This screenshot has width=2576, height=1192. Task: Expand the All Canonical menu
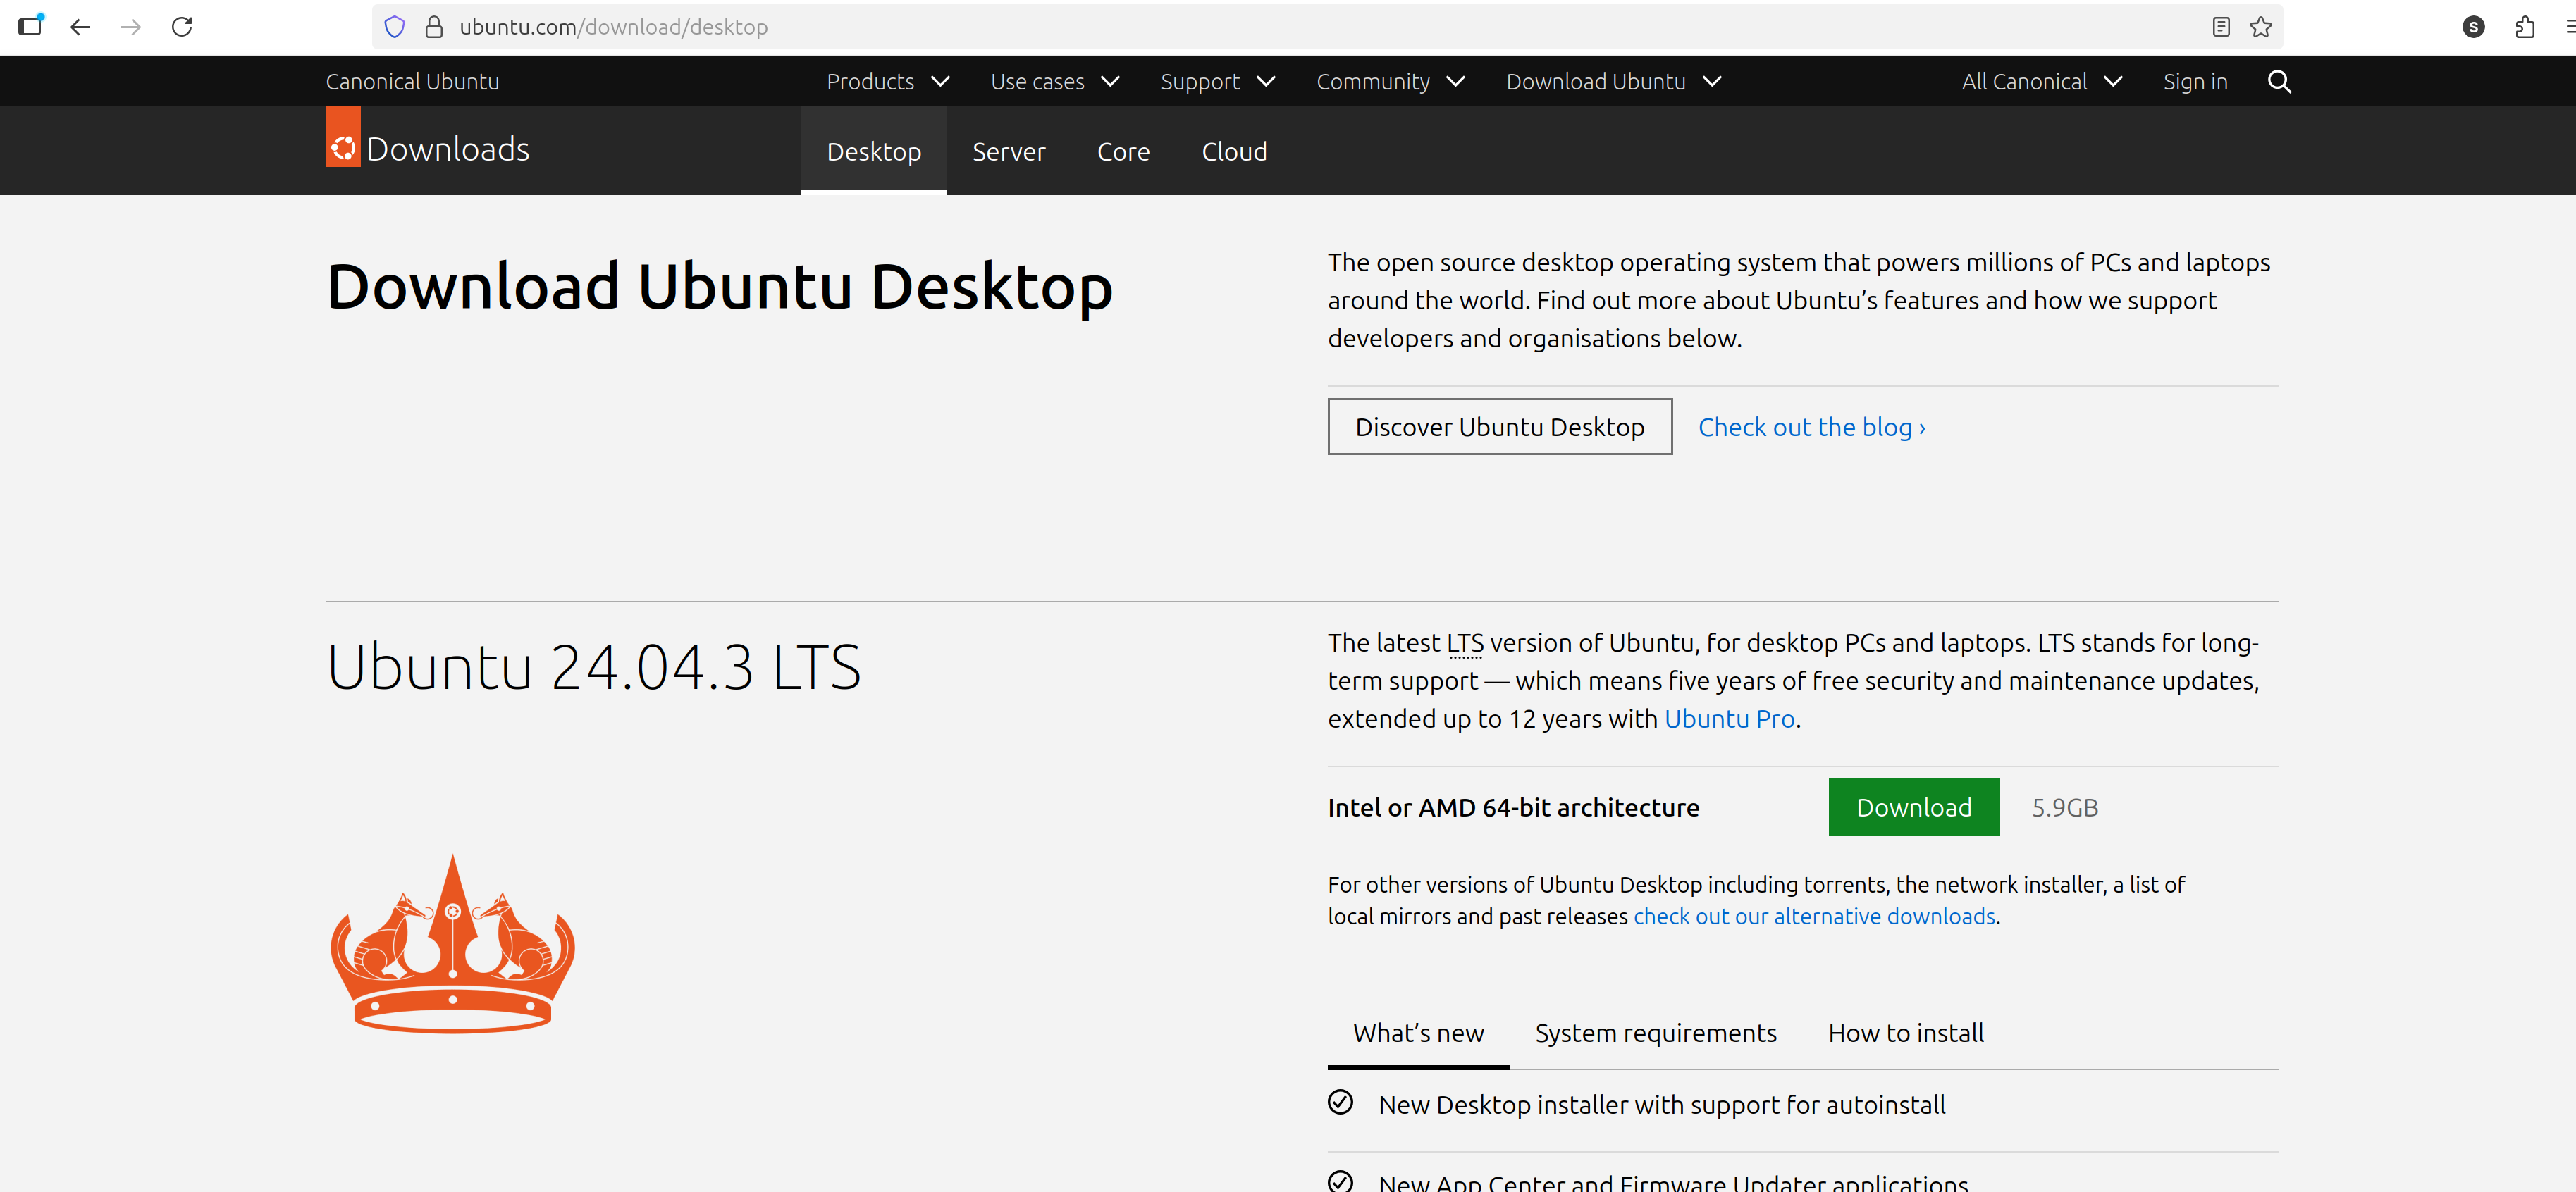(x=2042, y=82)
